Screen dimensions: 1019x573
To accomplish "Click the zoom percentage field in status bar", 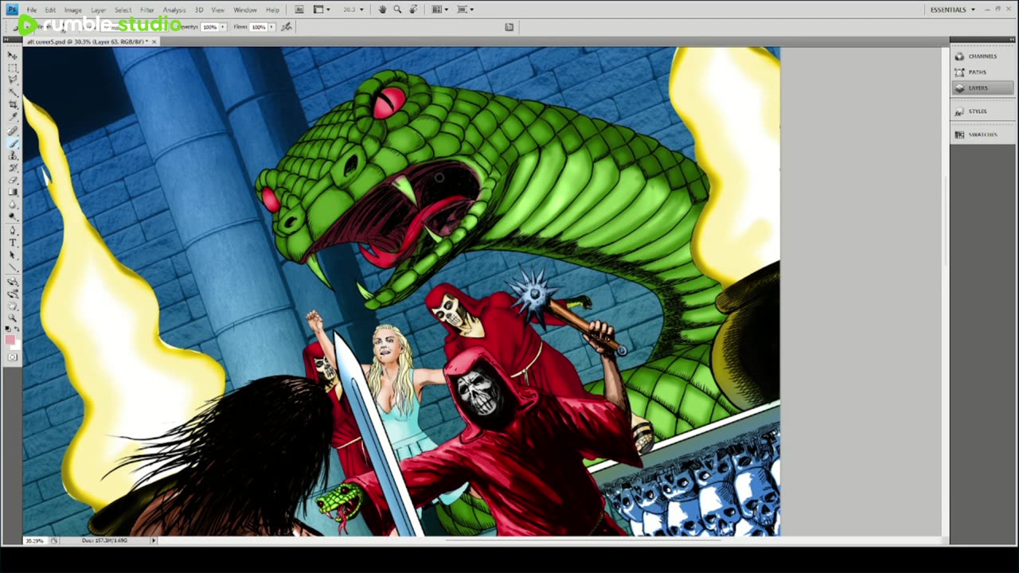I will 34,540.
